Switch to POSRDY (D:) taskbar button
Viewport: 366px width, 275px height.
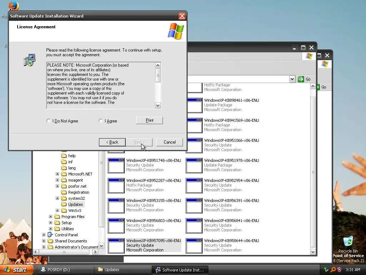click(65, 270)
